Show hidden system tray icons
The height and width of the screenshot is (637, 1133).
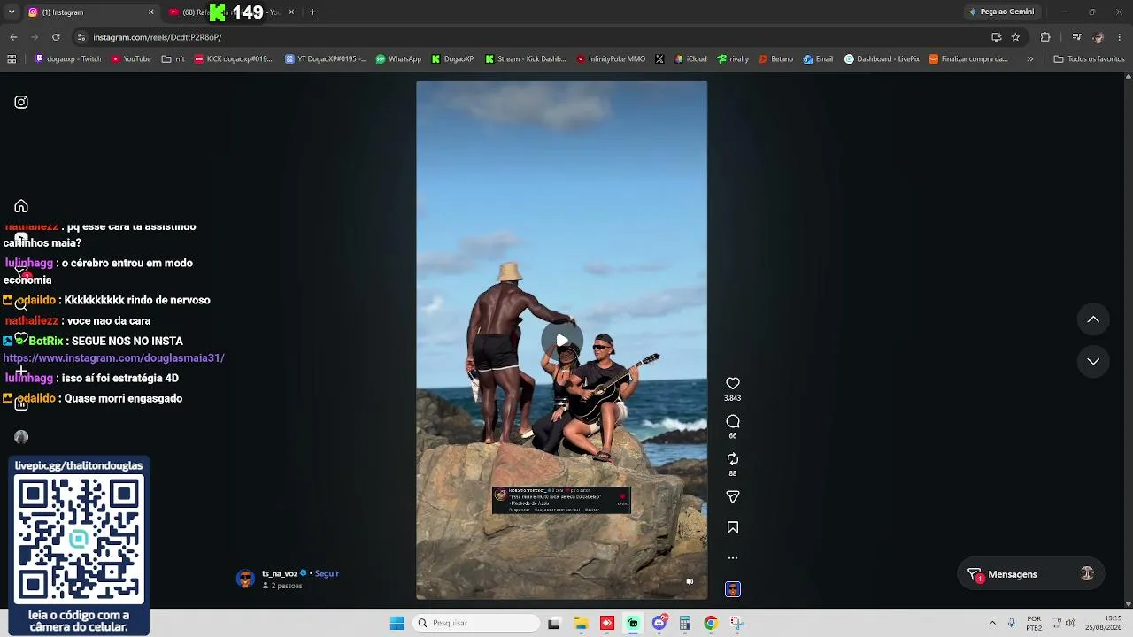[x=992, y=623]
